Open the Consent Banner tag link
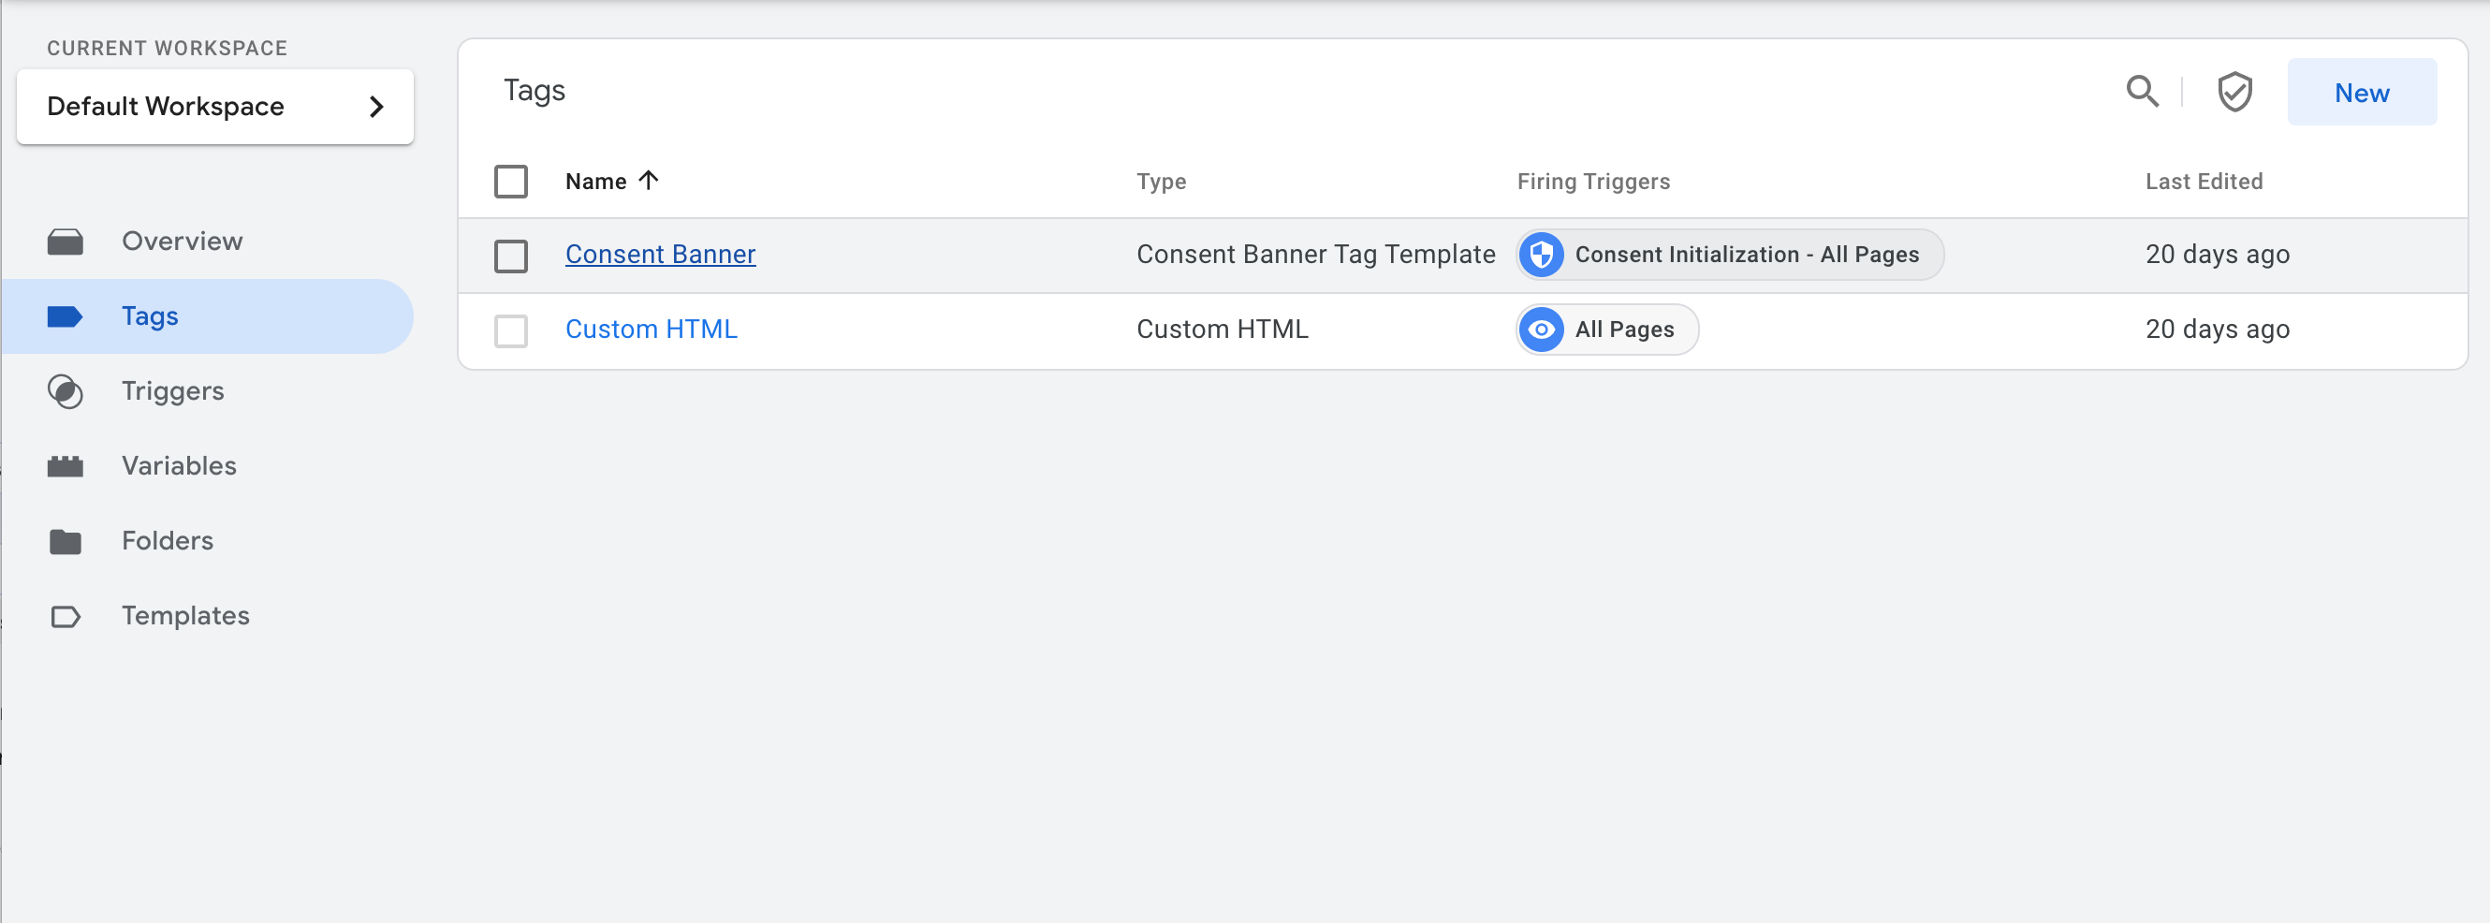The width and height of the screenshot is (2490, 923). [660, 255]
